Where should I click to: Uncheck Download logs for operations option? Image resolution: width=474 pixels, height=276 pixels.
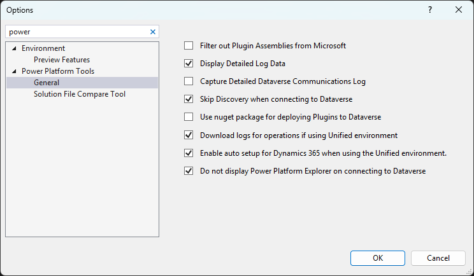point(189,135)
